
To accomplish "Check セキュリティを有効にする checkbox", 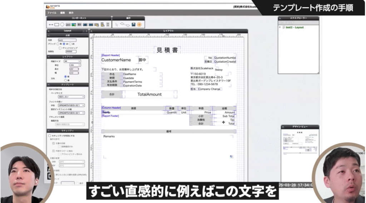I will click(x=49, y=136).
